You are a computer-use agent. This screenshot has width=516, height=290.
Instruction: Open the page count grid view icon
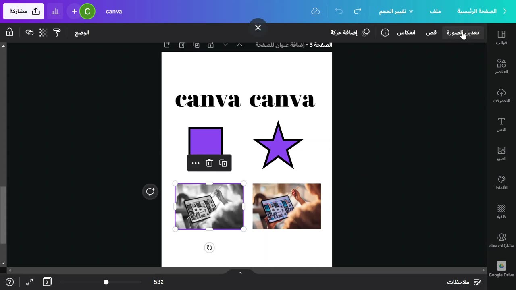[46, 282]
